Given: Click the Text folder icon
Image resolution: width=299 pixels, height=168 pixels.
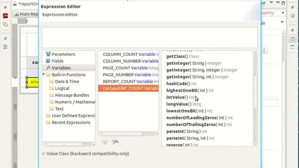Looking at the screenshot, I should [x=51, y=109].
